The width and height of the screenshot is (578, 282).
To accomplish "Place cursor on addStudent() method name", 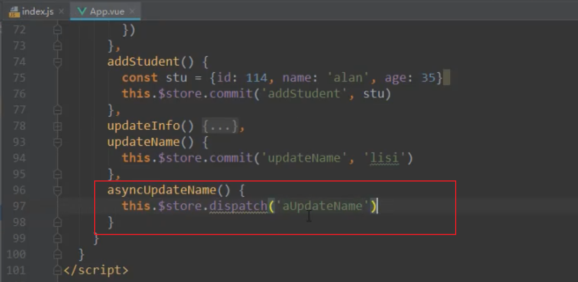I will (x=150, y=62).
